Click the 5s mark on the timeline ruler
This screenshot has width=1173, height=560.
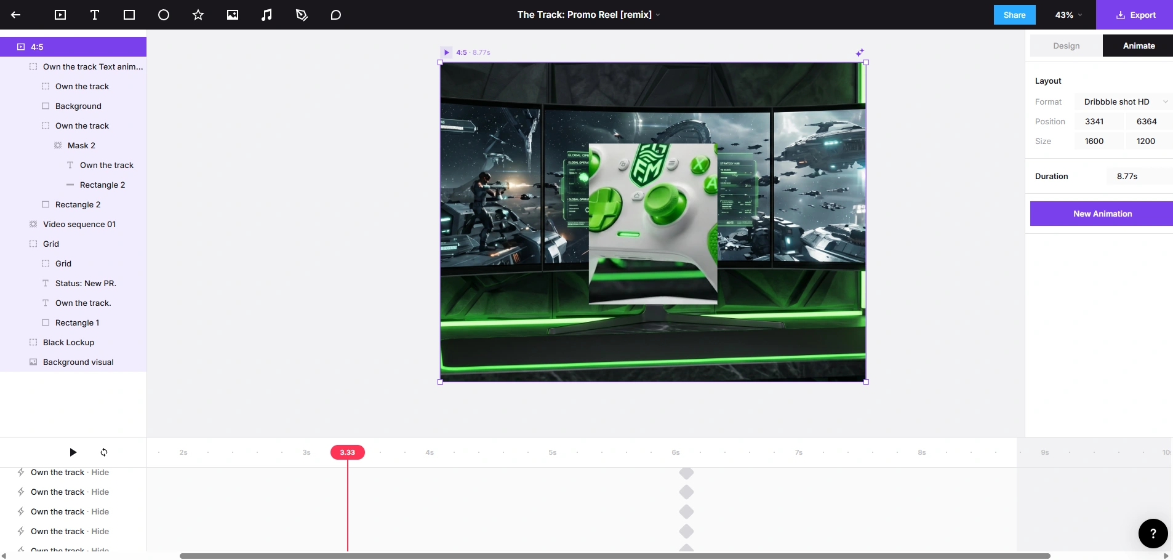tap(553, 452)
